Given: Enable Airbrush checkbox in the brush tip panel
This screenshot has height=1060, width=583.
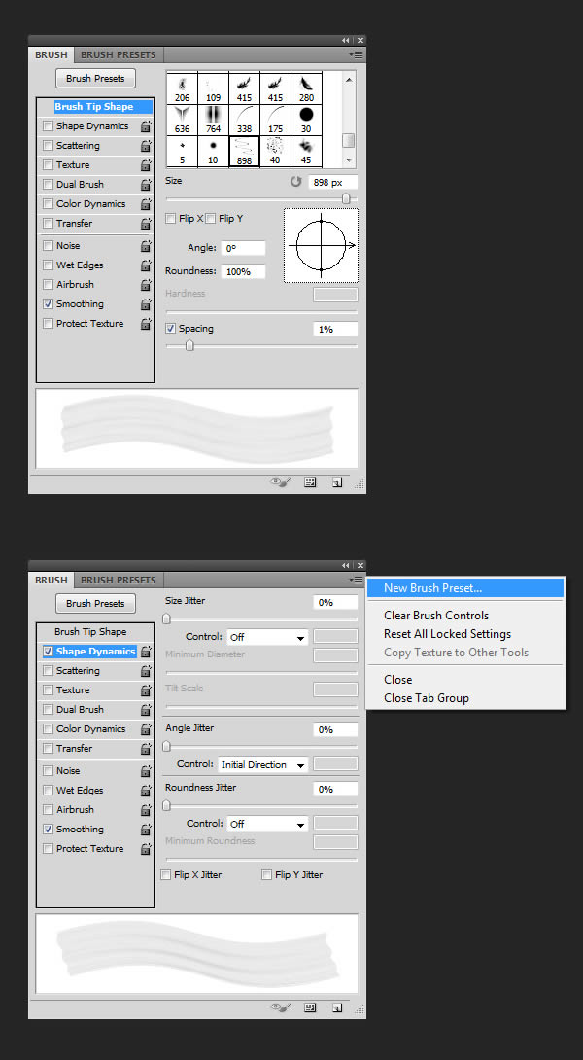Looking at the screenshot, I should [x=48, y=285].
